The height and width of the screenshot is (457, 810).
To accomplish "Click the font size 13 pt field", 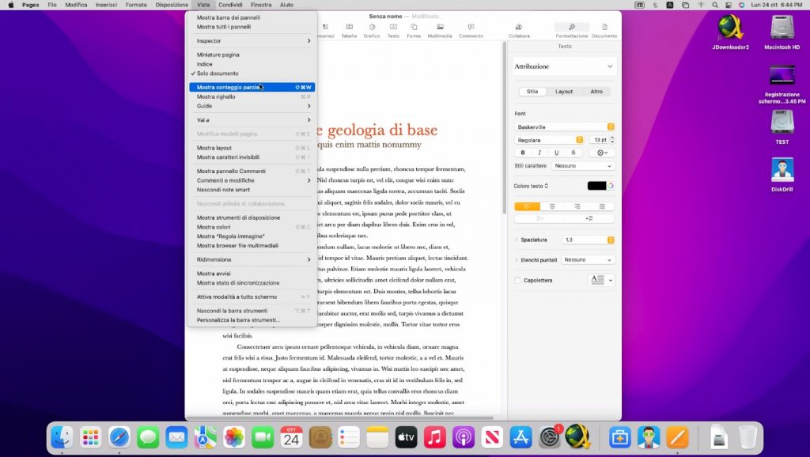I will [x=598, y=140].
